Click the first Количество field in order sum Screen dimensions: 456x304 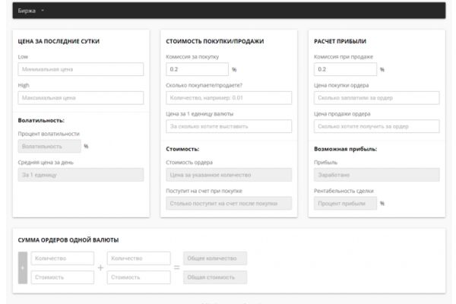point(62,258)
